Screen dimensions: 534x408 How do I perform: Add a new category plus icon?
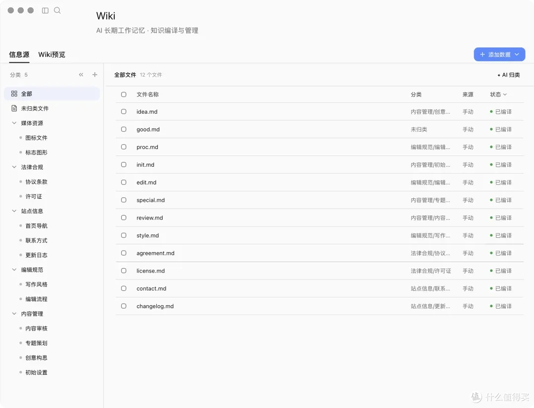[94, 75]
